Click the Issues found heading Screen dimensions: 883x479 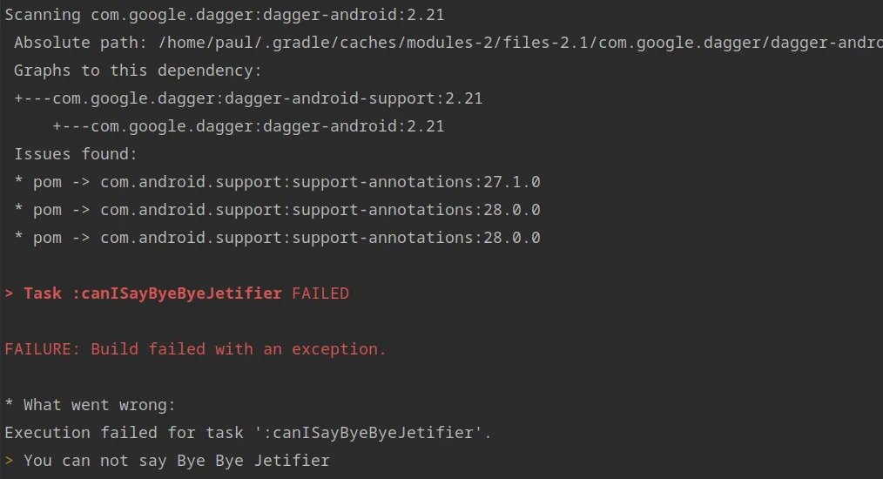[x=76, y=154]
